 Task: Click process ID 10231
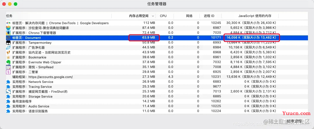tap(216, 77)
